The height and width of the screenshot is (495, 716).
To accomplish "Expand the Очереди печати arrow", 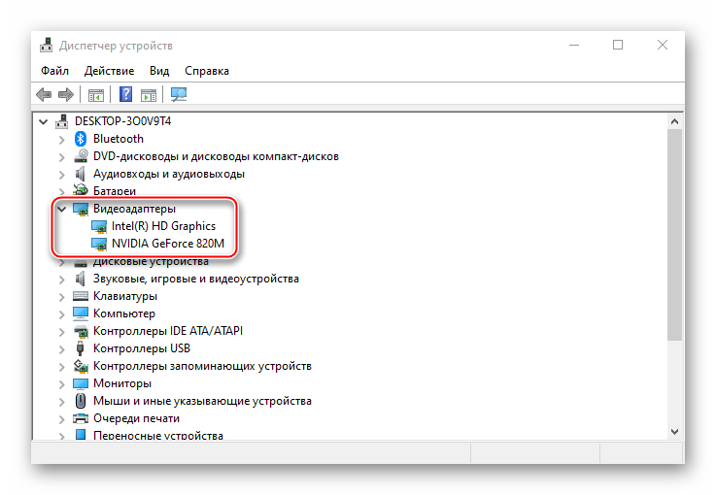I will point(61,419).
